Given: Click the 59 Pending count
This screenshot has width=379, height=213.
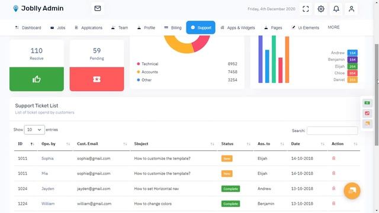Looking at the screenshot, I should 97,51.
